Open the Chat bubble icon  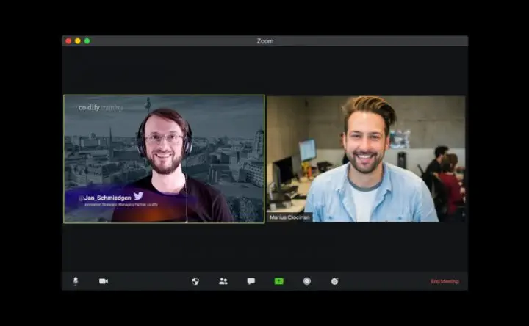251,281
